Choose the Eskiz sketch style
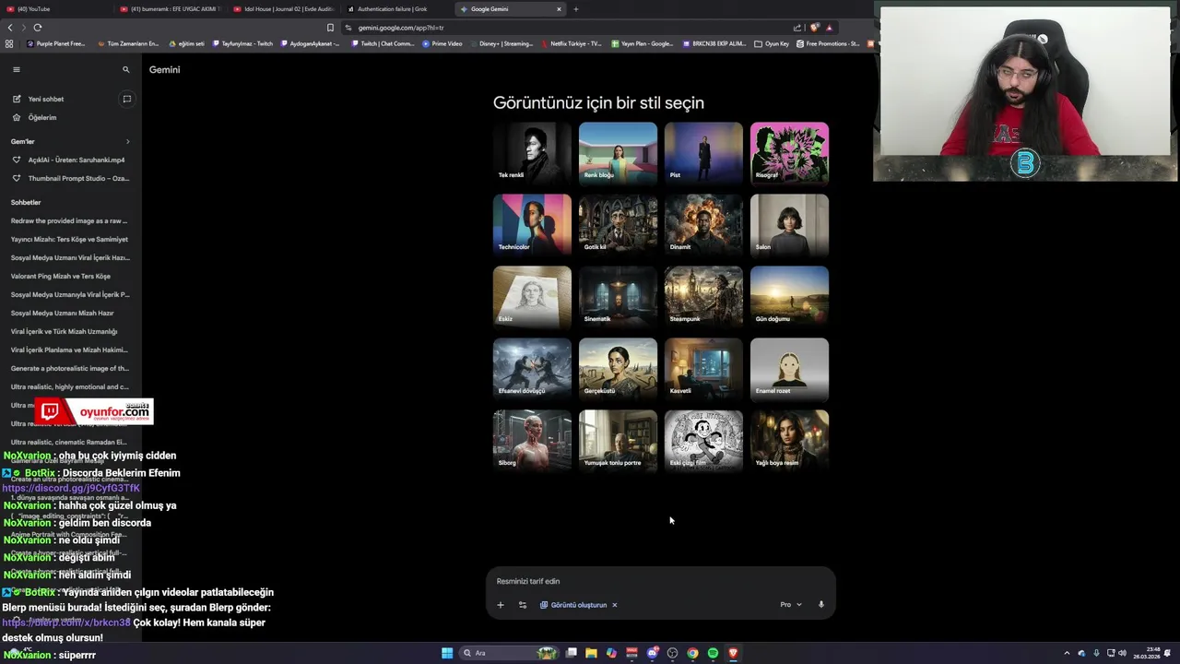1180x664 pixels. click(532, 297)
